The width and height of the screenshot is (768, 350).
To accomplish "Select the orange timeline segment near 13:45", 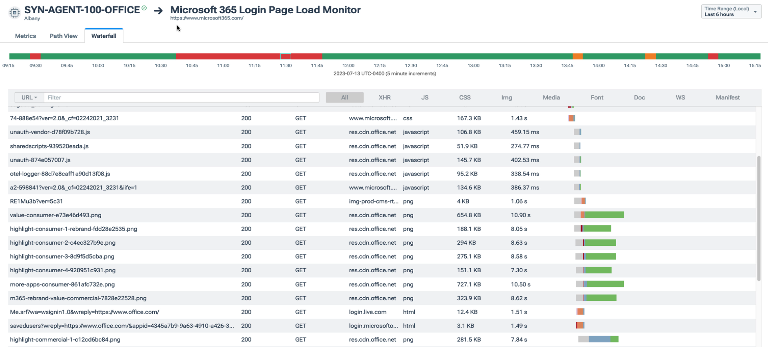I will click(x=578, y=56).
